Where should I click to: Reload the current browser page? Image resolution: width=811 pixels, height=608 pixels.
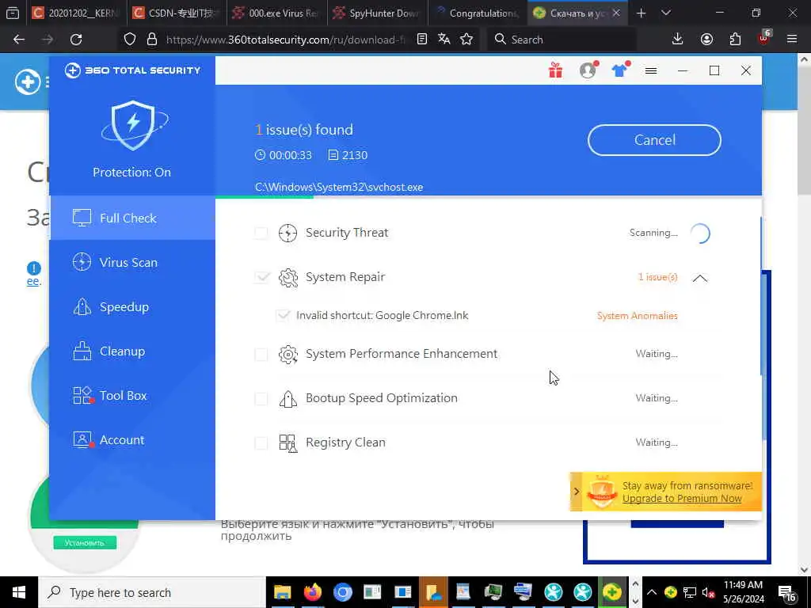point(76,40)
